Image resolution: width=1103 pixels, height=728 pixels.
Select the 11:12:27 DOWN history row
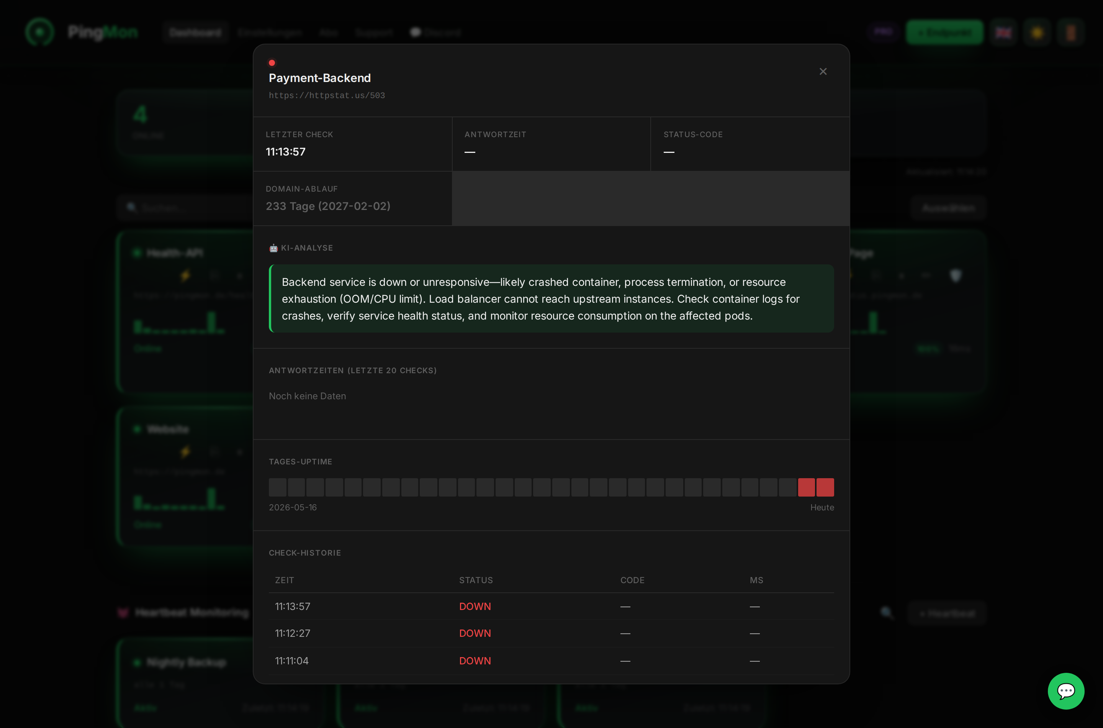[x=551, y=633]
